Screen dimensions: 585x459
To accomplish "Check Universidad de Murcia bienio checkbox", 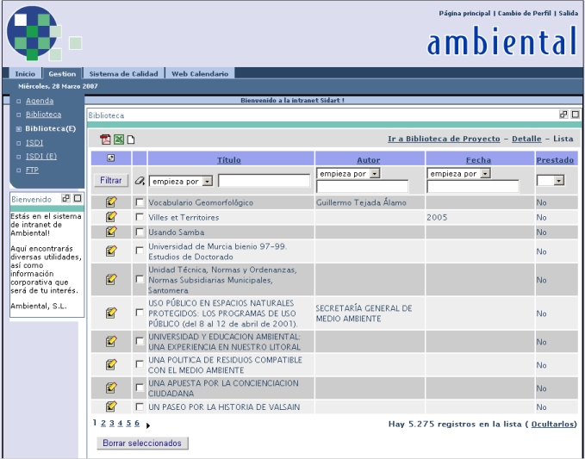I will [140, 251].
